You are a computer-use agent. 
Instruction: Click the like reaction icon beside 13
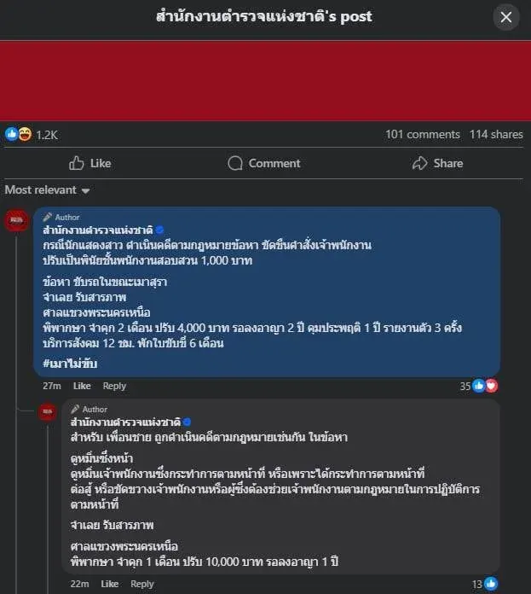491,584
